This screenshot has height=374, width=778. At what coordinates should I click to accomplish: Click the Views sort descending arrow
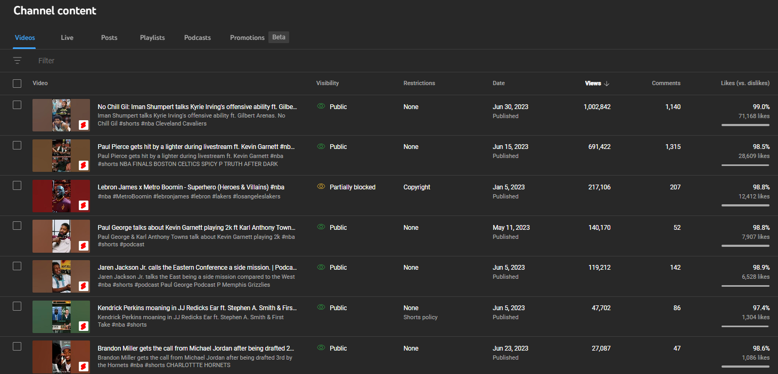pyautogui.click(x=607, y=84)
